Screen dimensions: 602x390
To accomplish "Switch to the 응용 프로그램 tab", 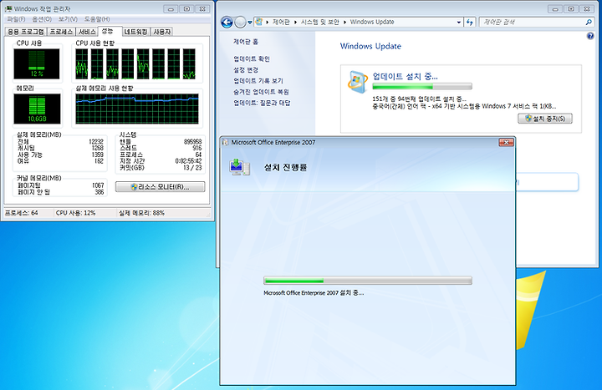I will pyautogui.click(x=26, y=32).
